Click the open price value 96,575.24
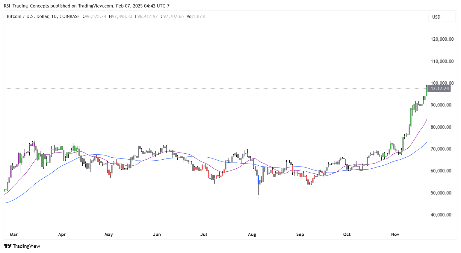Viewport: 461px width, 253px height. 96,16
